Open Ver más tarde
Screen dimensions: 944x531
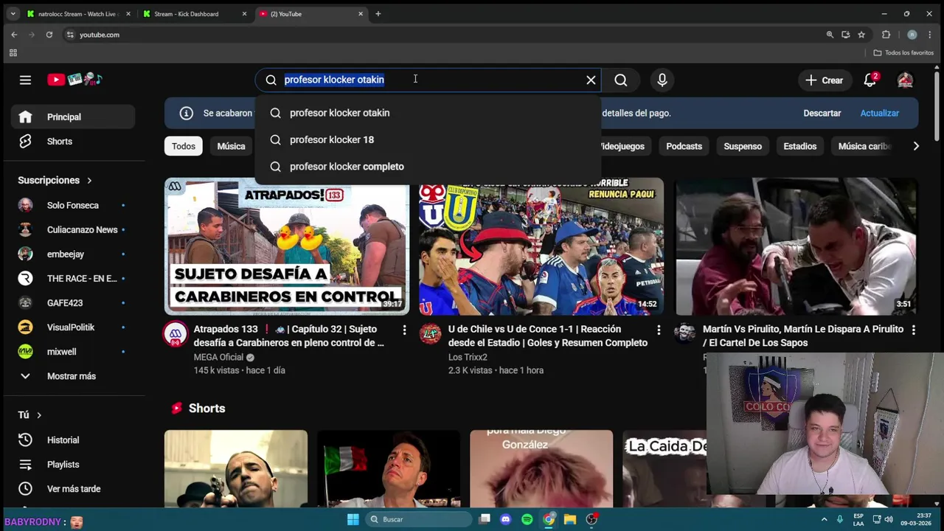(73, 489)
